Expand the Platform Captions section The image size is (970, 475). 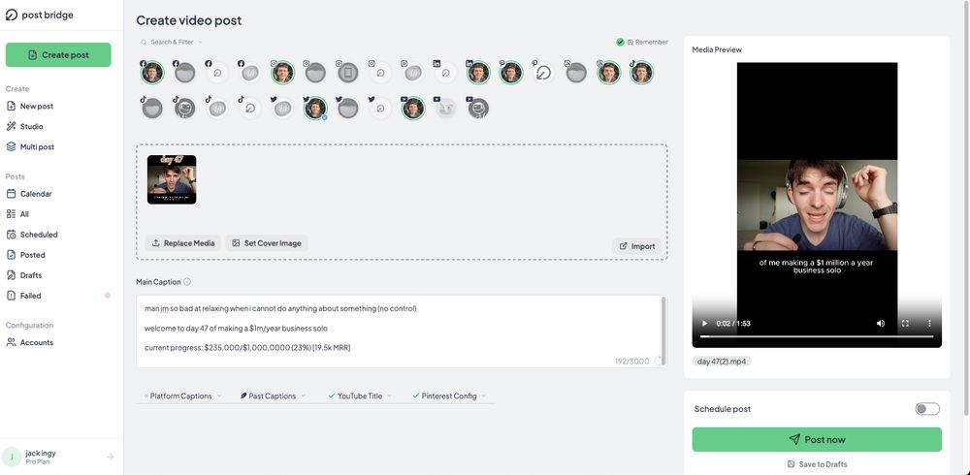pyautogui.click(x=182, y=396)
